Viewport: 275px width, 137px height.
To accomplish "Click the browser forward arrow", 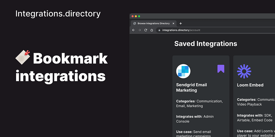I will (140, 30).
